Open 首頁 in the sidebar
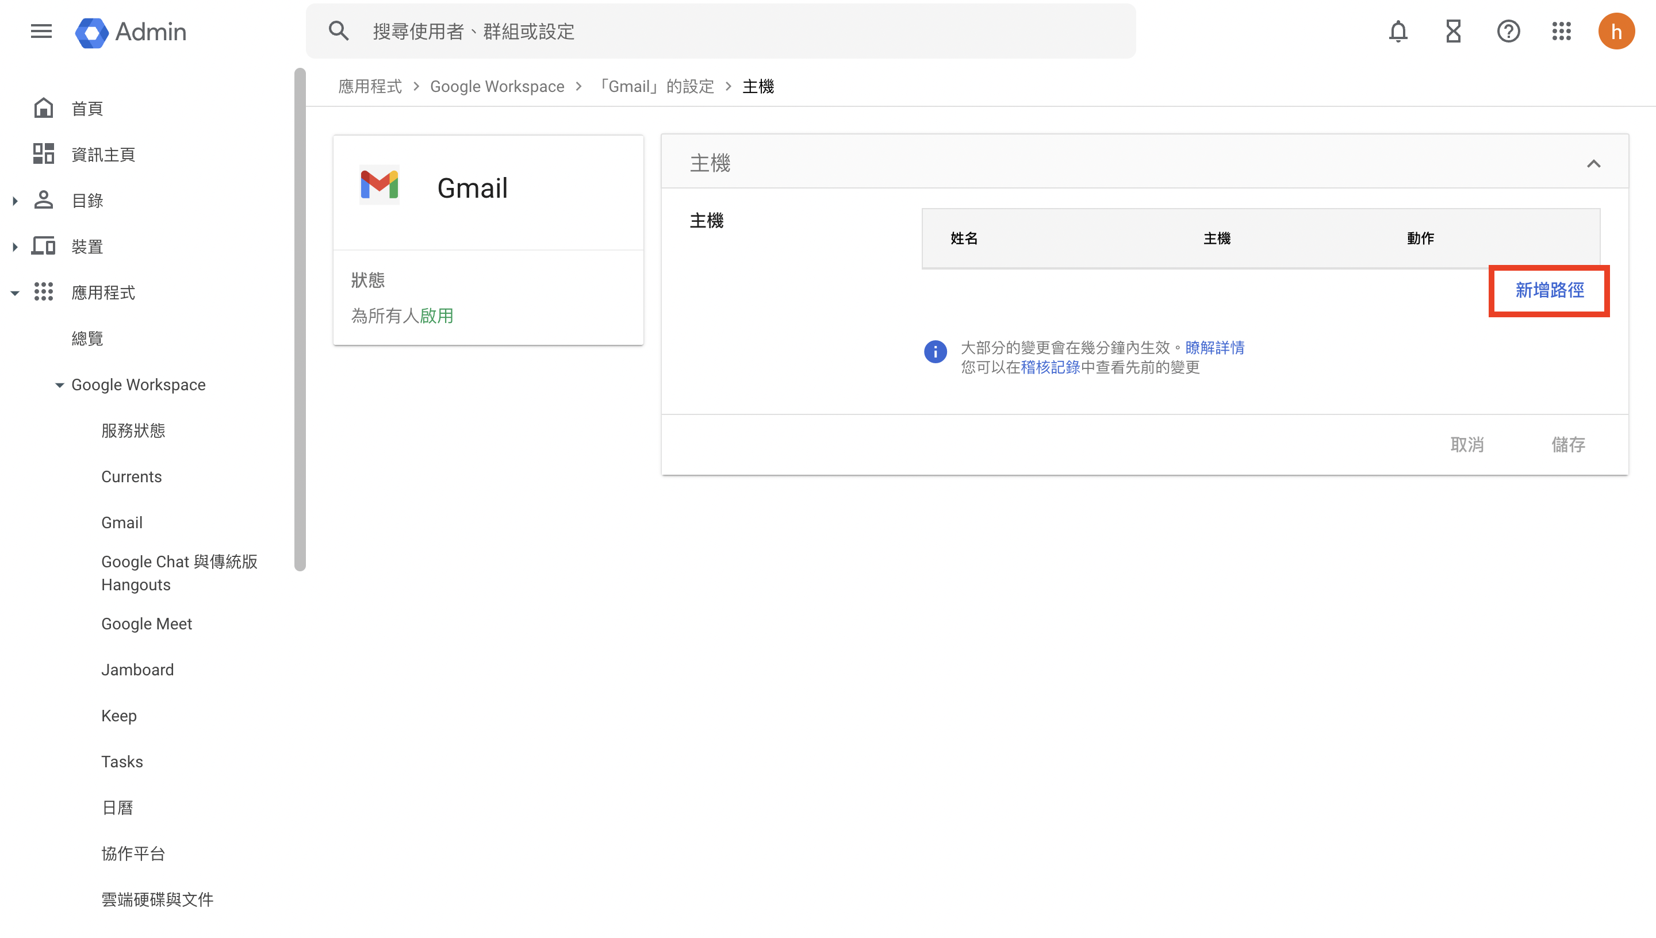Viewport: 1656px width, 938px height. coord(87,109)
